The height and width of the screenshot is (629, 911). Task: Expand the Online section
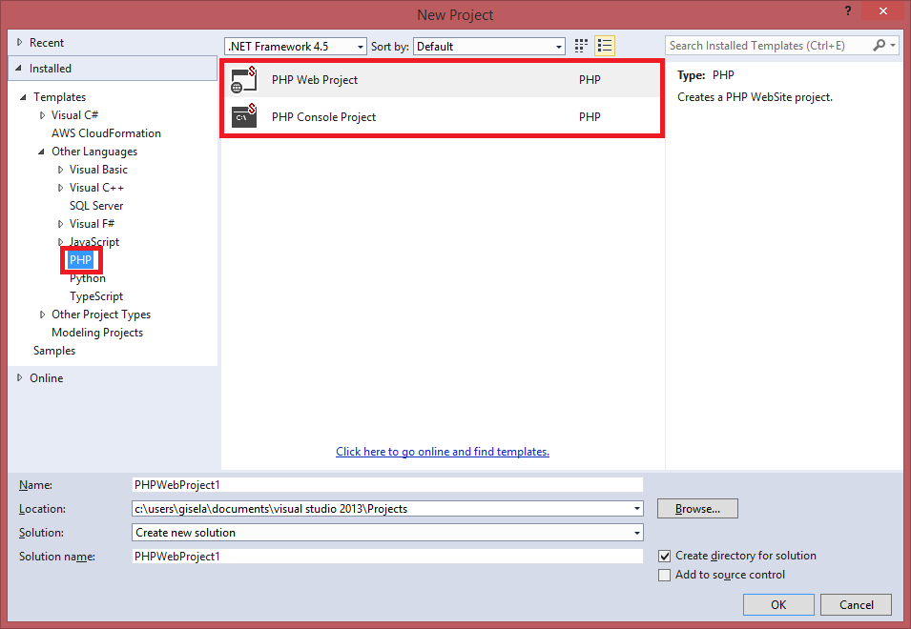pos(19,377)
